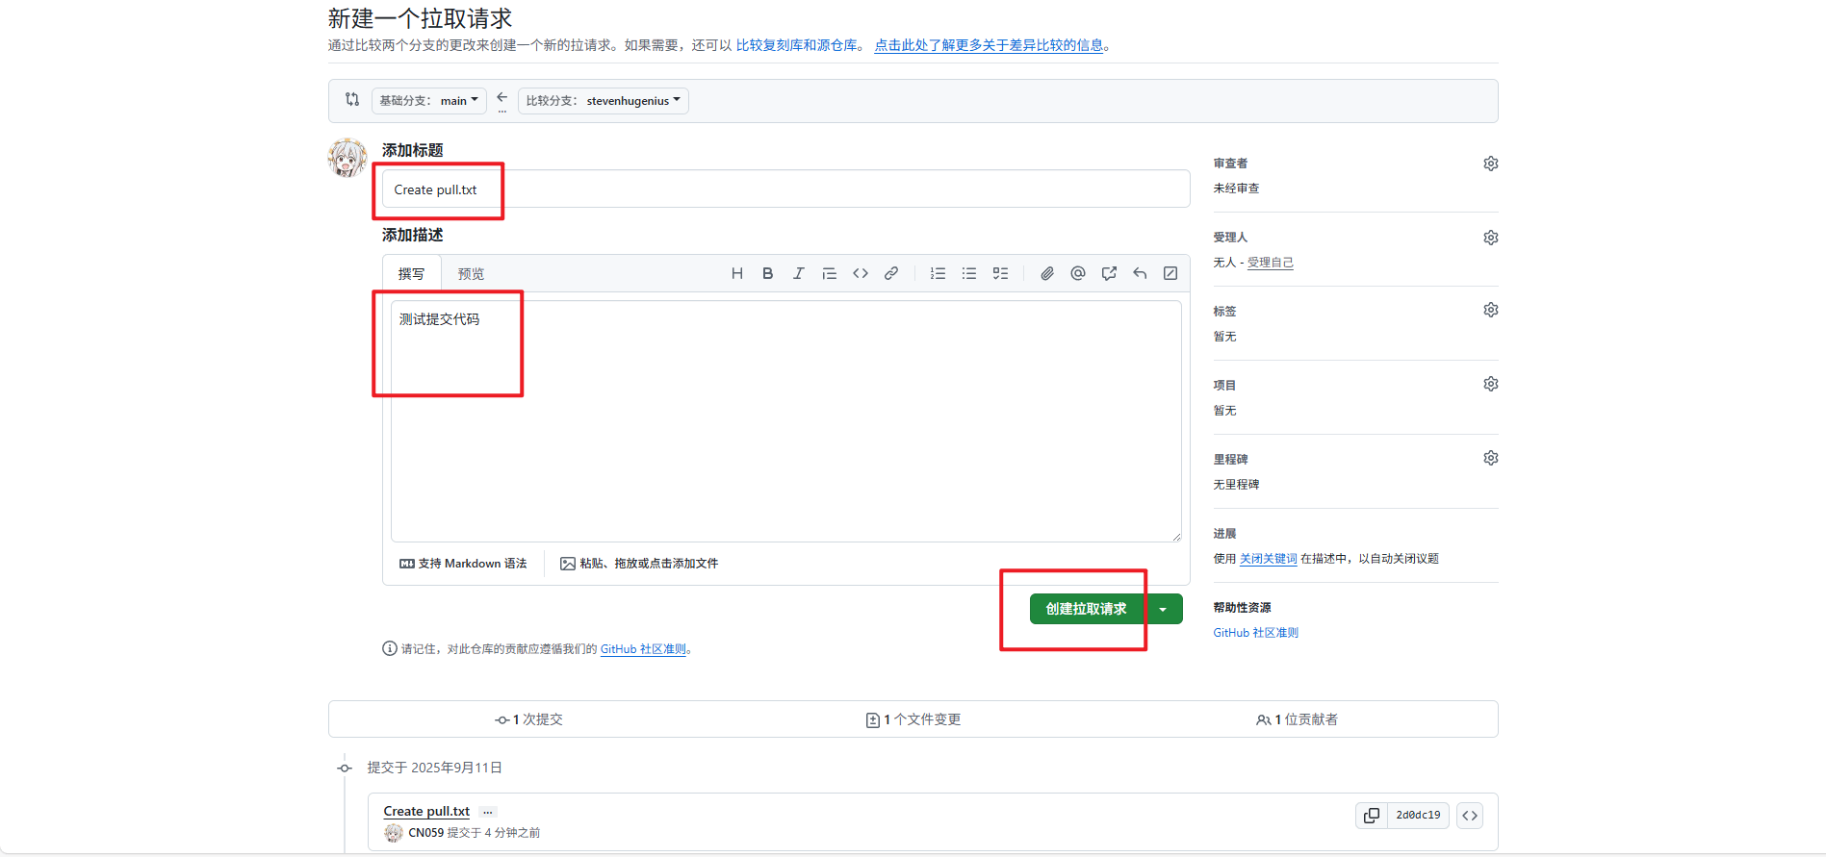Add a task list in the editor
Image resolution: width=1826 pixels, height=857 pixels.
1000,274
